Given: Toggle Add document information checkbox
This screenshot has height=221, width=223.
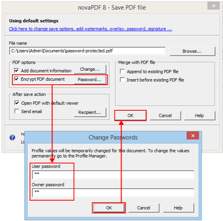Looking at the screenshot, I should [16, 70].
